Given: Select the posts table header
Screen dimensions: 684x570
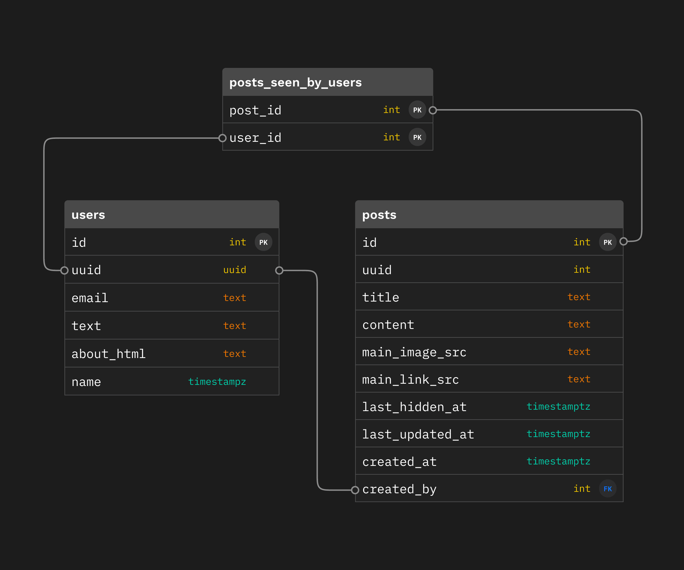Looking at the screenshot, I should [x=489, y=215].
